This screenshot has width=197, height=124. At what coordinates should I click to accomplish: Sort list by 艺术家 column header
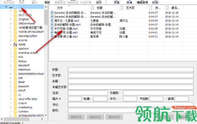pos(133,8)
